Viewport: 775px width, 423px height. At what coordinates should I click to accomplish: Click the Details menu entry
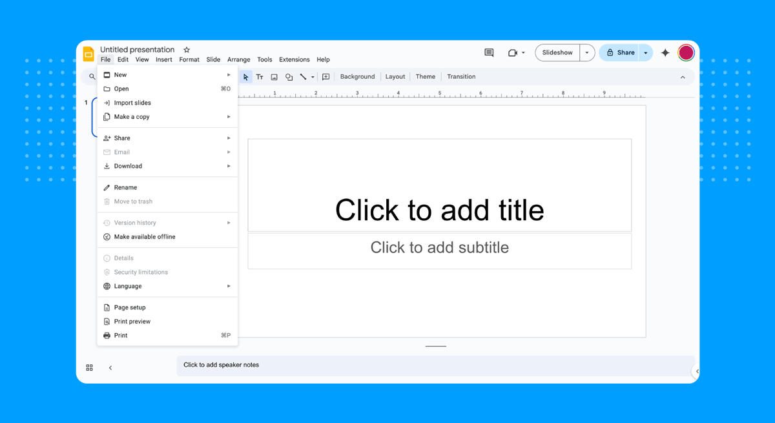[167, 258]
